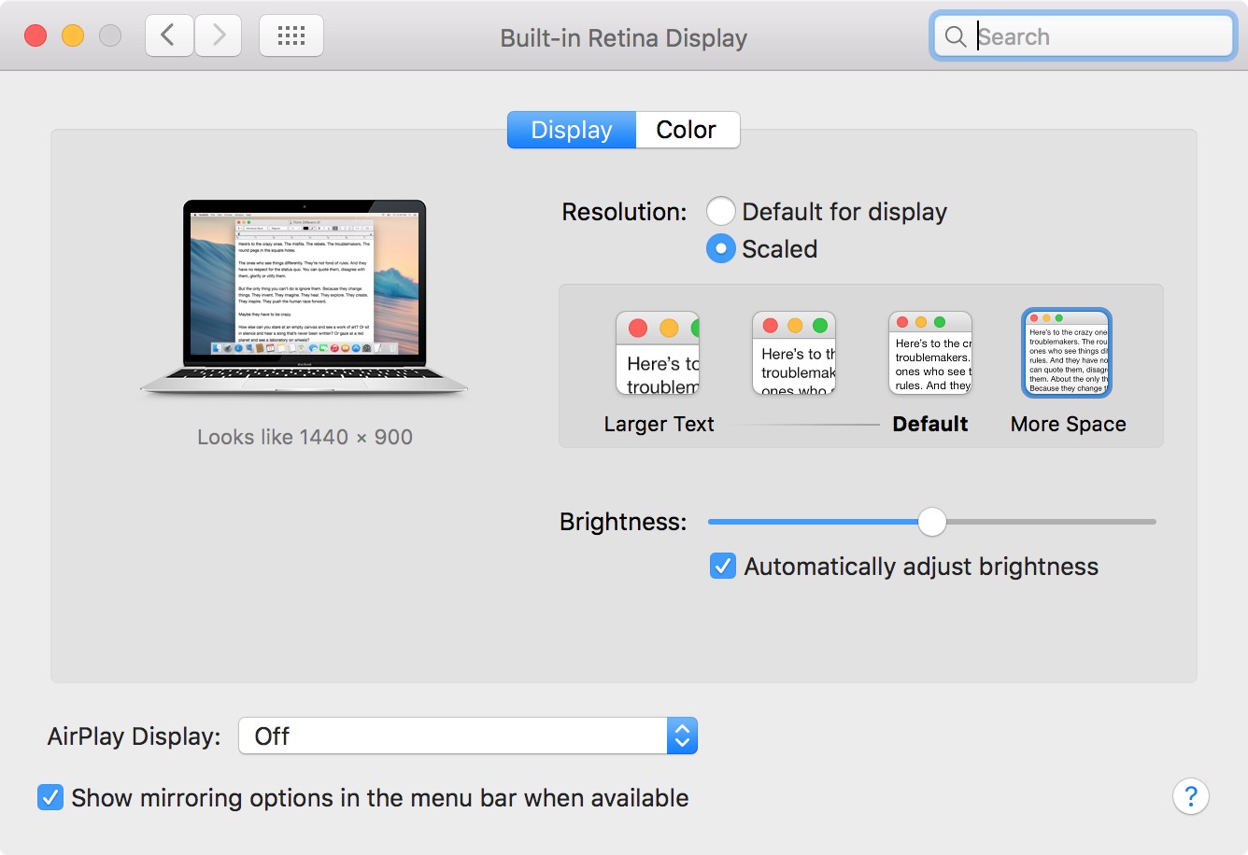Viewport: 1248px width, 855px height.
Task: Click the second resolution thumbnail between Larger Text and Default
Action: point(793,353)
